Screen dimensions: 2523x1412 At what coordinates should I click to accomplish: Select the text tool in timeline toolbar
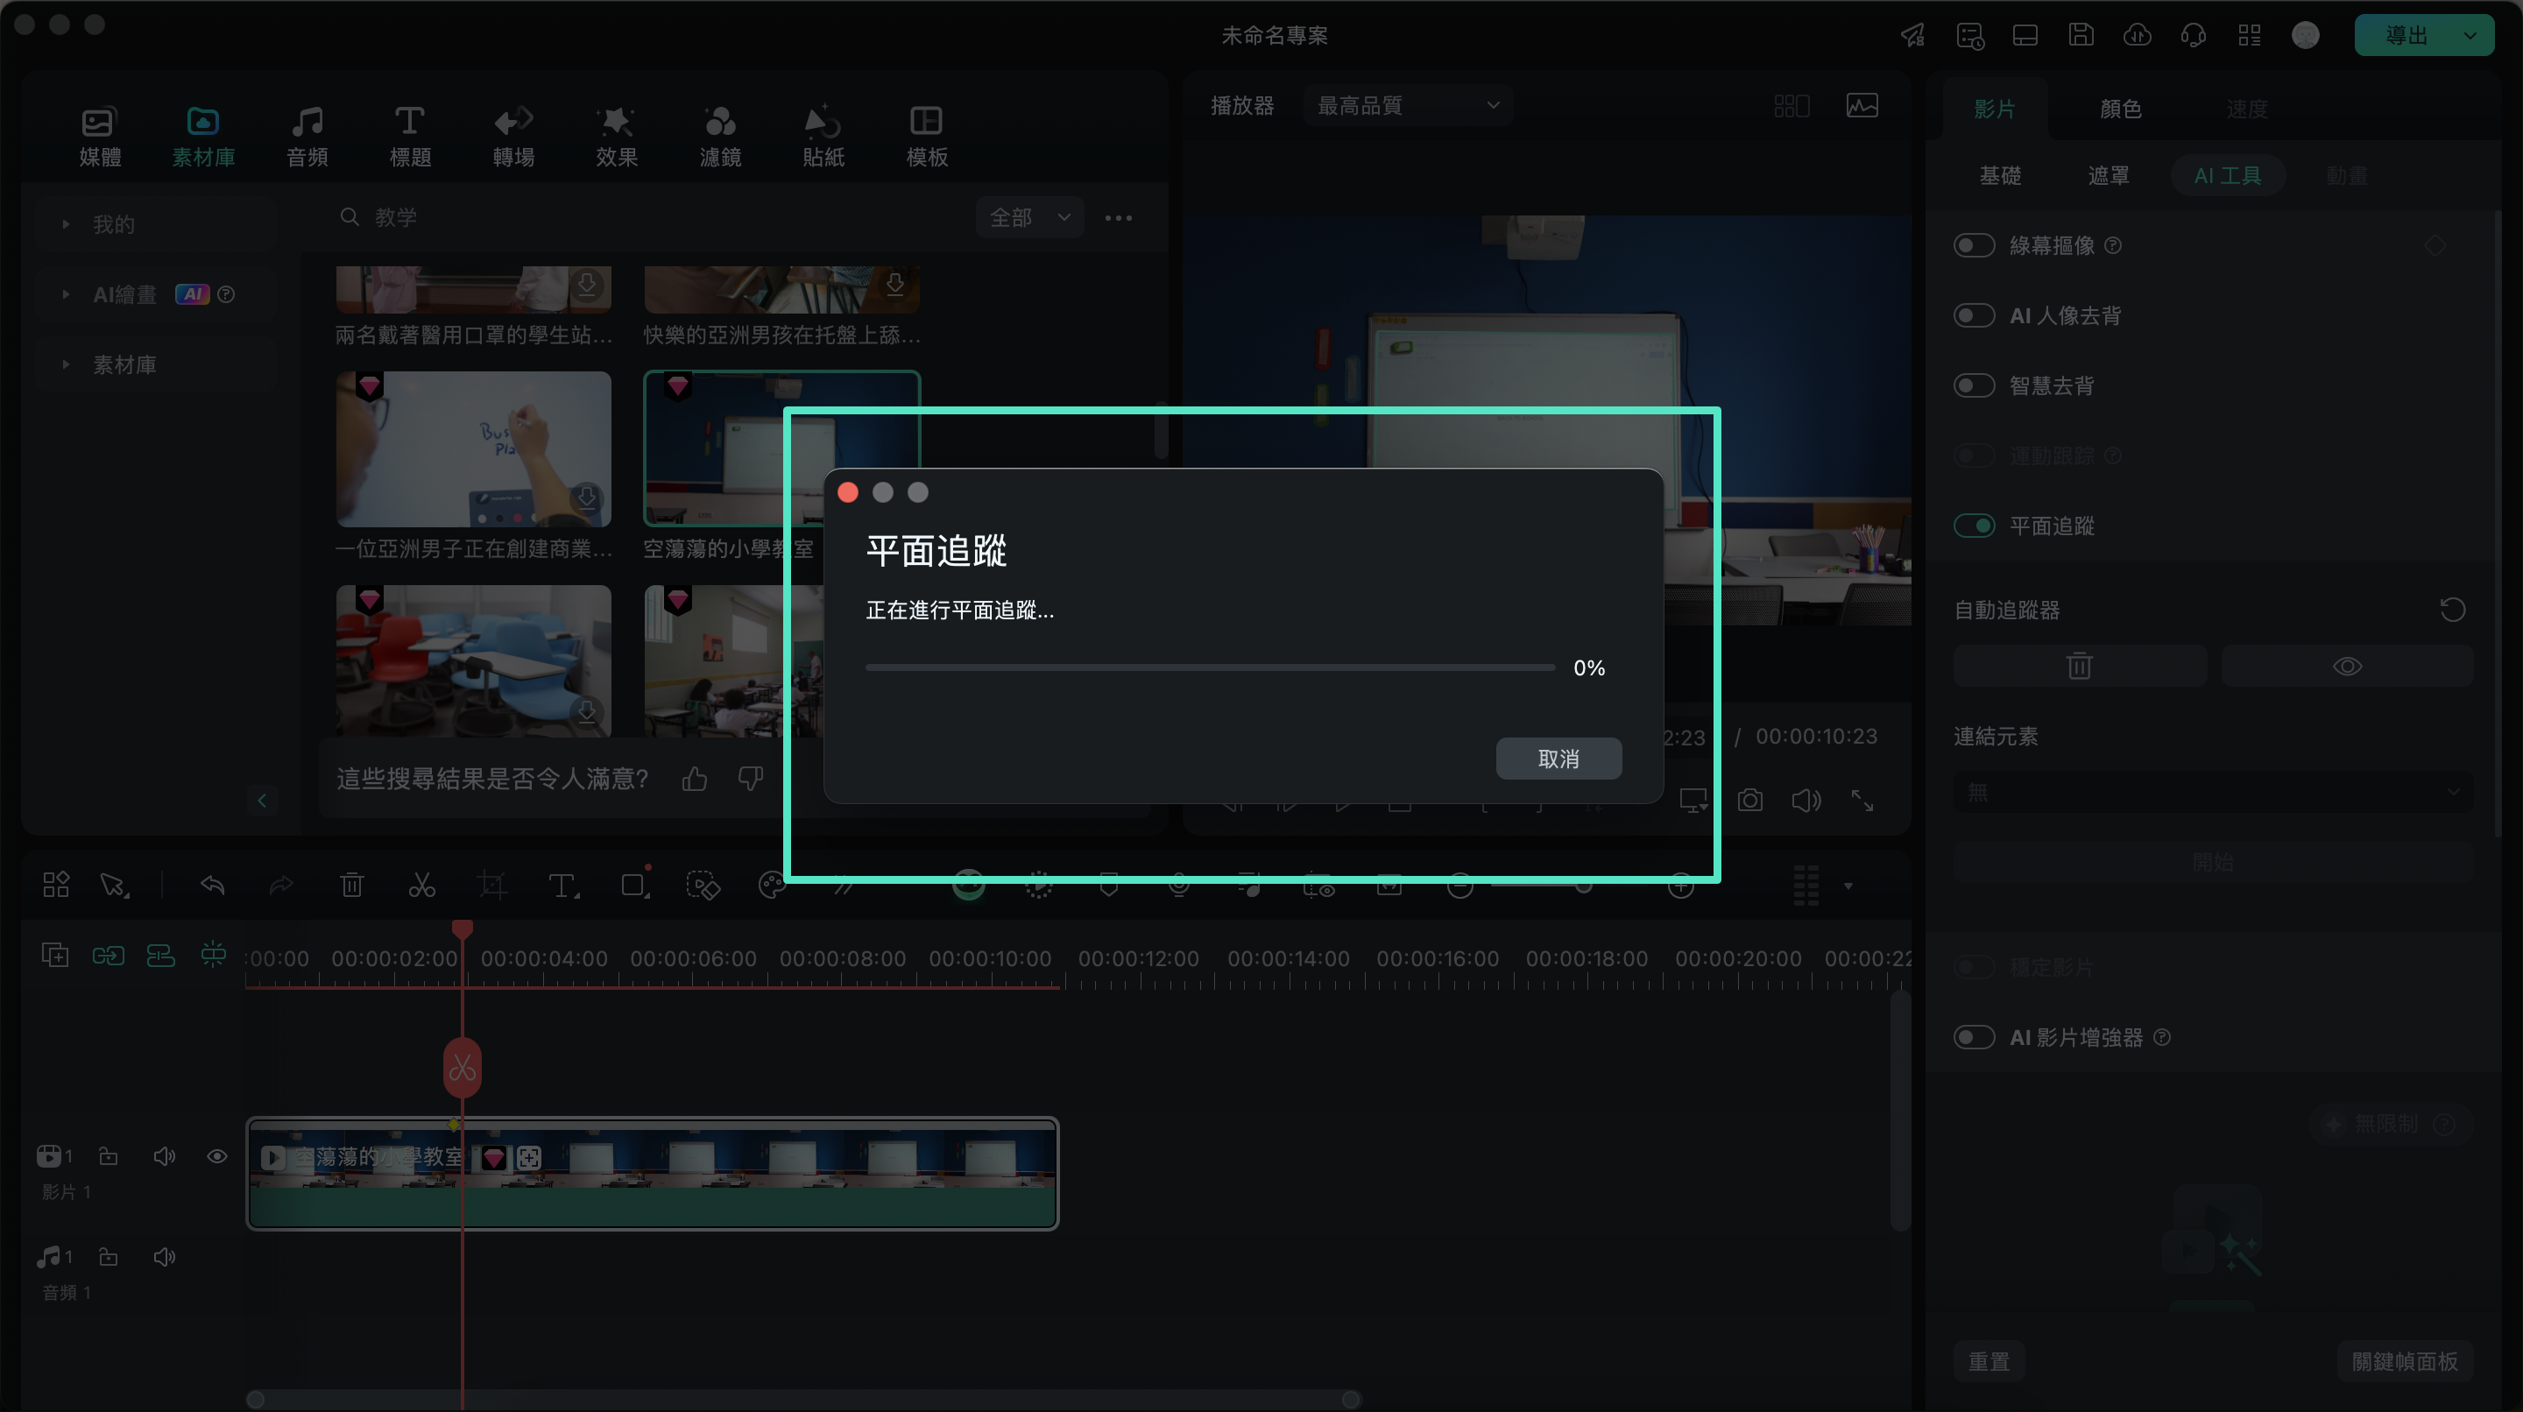tap(563, 886)
